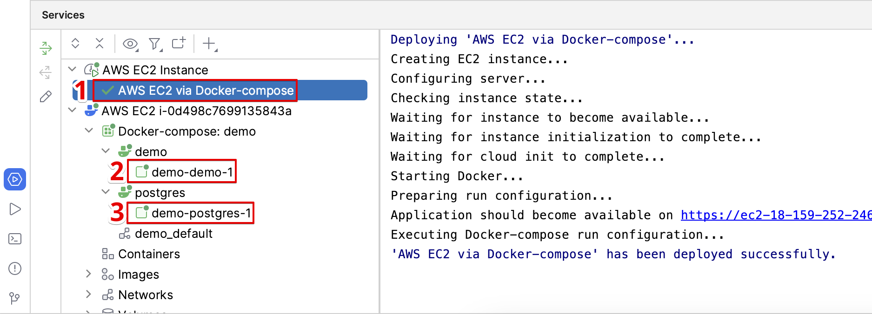The height and width of the screenshot is (314, 872).
Task: Open the Version Control tool window
Action: click(x=14, y=298)
